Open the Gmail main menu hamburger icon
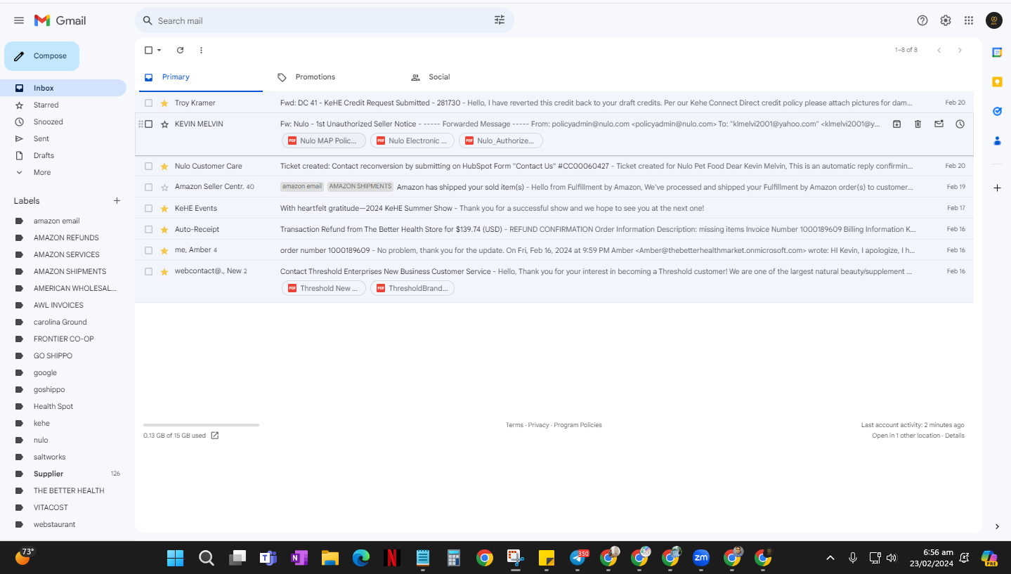 [x=19, y=20]
